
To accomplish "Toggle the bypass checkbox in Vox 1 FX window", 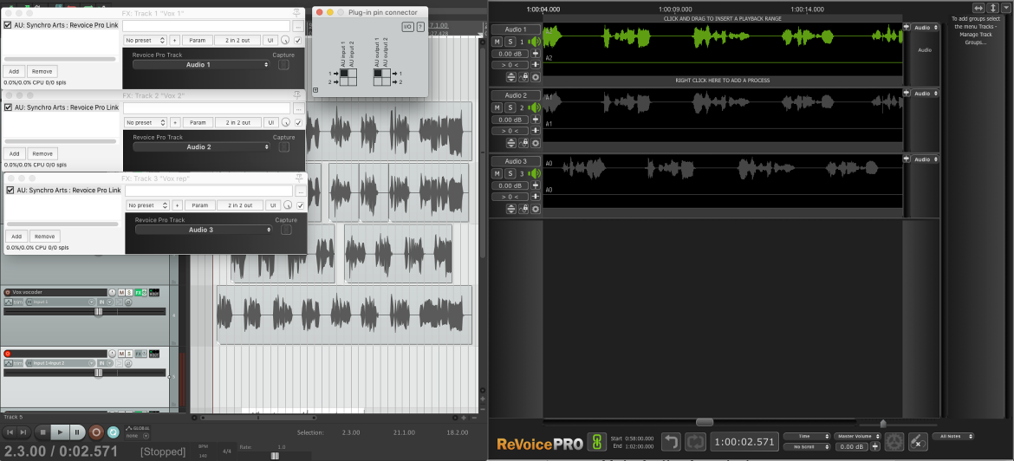I will pos(298,40).
